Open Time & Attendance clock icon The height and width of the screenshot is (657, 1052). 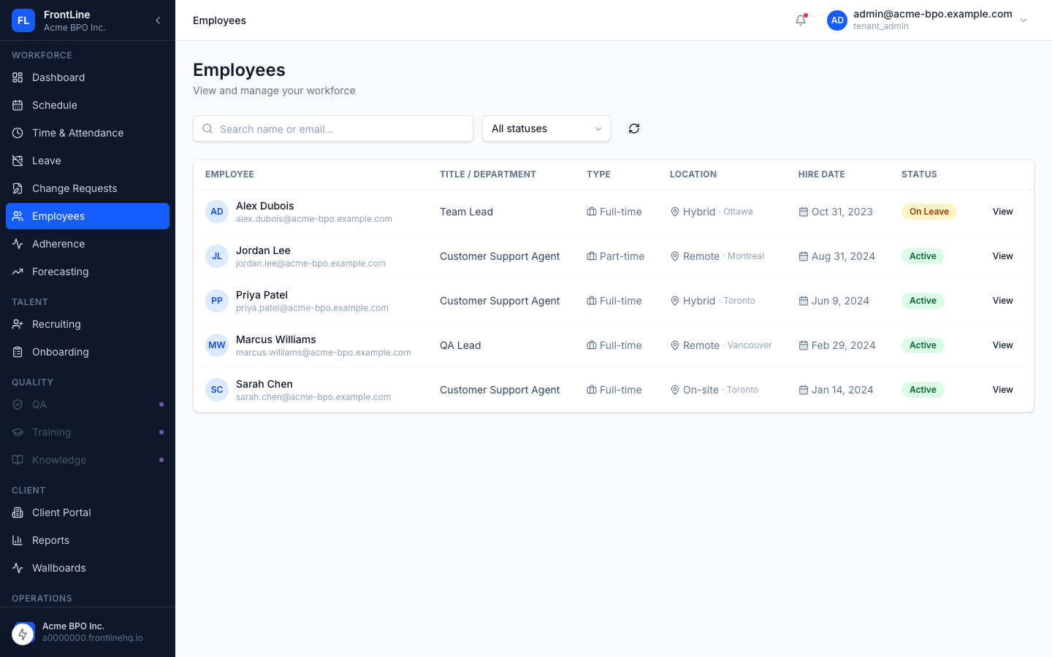(18, 133)
